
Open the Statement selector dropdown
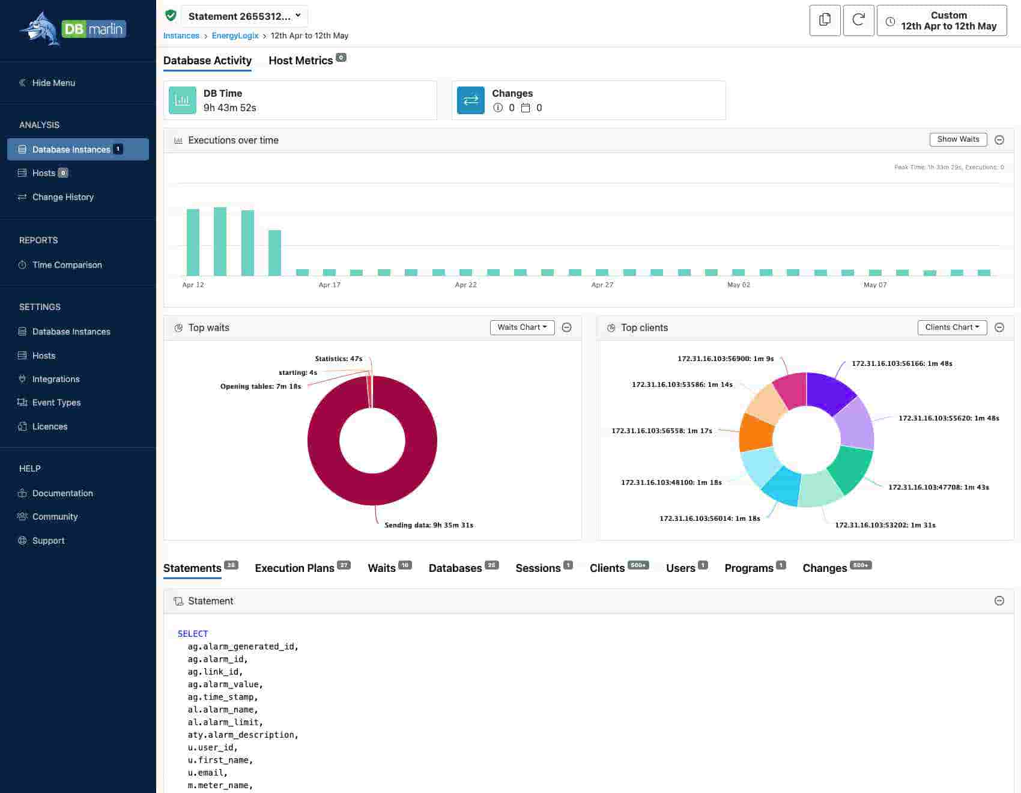tap(244, 16)
